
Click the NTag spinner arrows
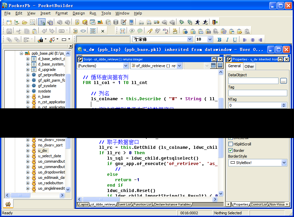coord(284,105)
